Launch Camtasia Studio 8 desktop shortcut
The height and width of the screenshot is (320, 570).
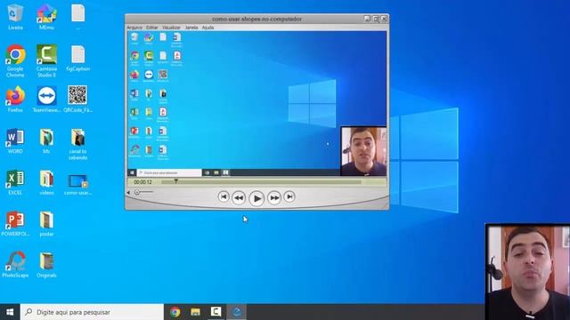(46, 61)
